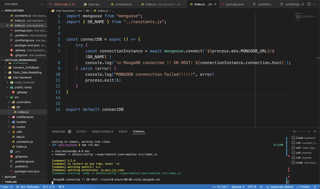Open .gitkeep under public/temp
Viewport: 320px width, 189px height.
(23, 92)
